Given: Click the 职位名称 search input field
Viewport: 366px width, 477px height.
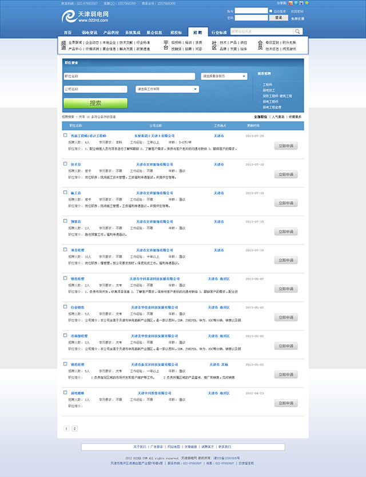Looking at the screenshot, I should pyautogui.click(x=129, y=76).
